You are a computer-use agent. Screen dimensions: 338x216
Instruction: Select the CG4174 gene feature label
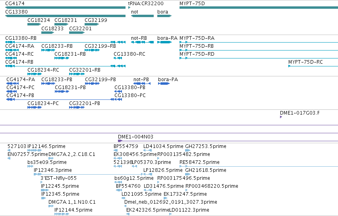(15, 4)
